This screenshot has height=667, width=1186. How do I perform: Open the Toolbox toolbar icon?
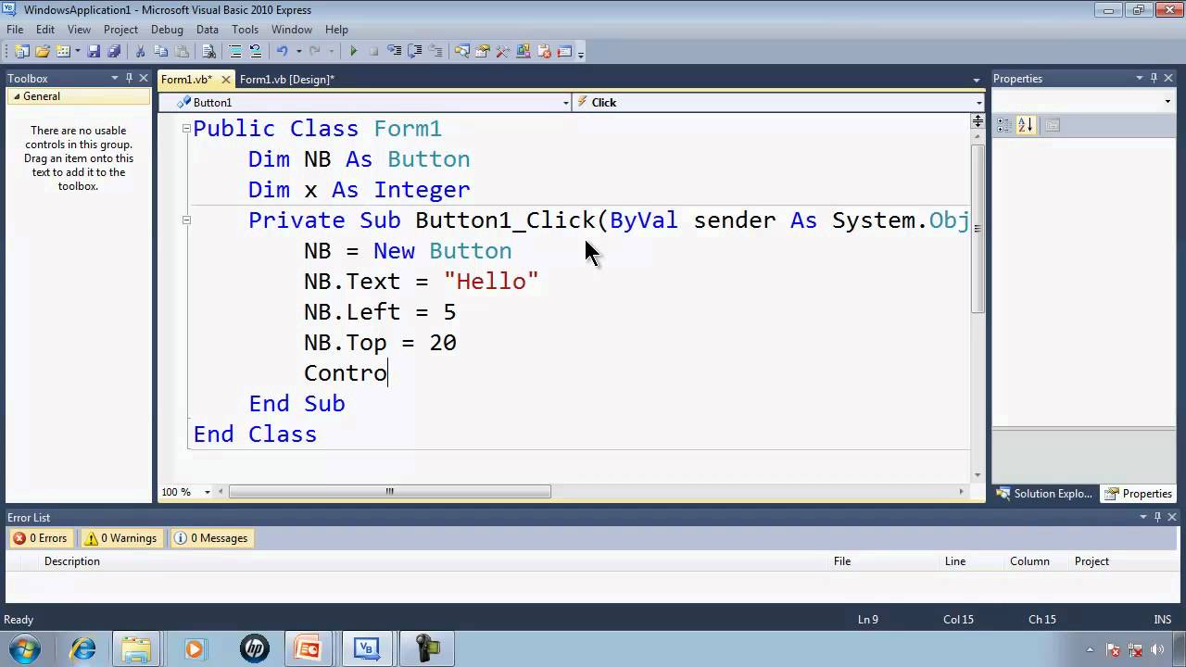[502, 52]
